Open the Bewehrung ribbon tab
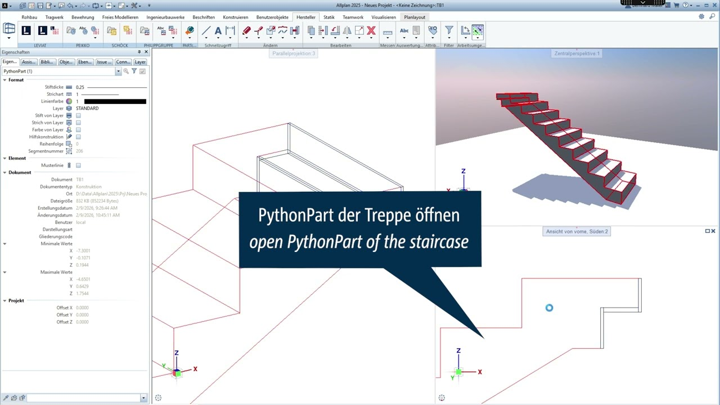The width and height of the screenshot is (720, 405). 83,17
